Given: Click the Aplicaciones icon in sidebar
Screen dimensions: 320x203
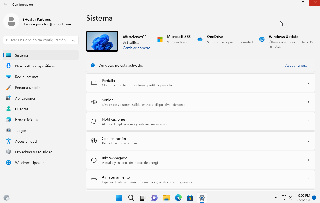Looking at the screenshot, I should click(x=9, y=98).
